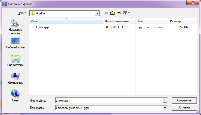Sort by Тип column header
Screen dimensions: 201x115
(x=152, y=21)
